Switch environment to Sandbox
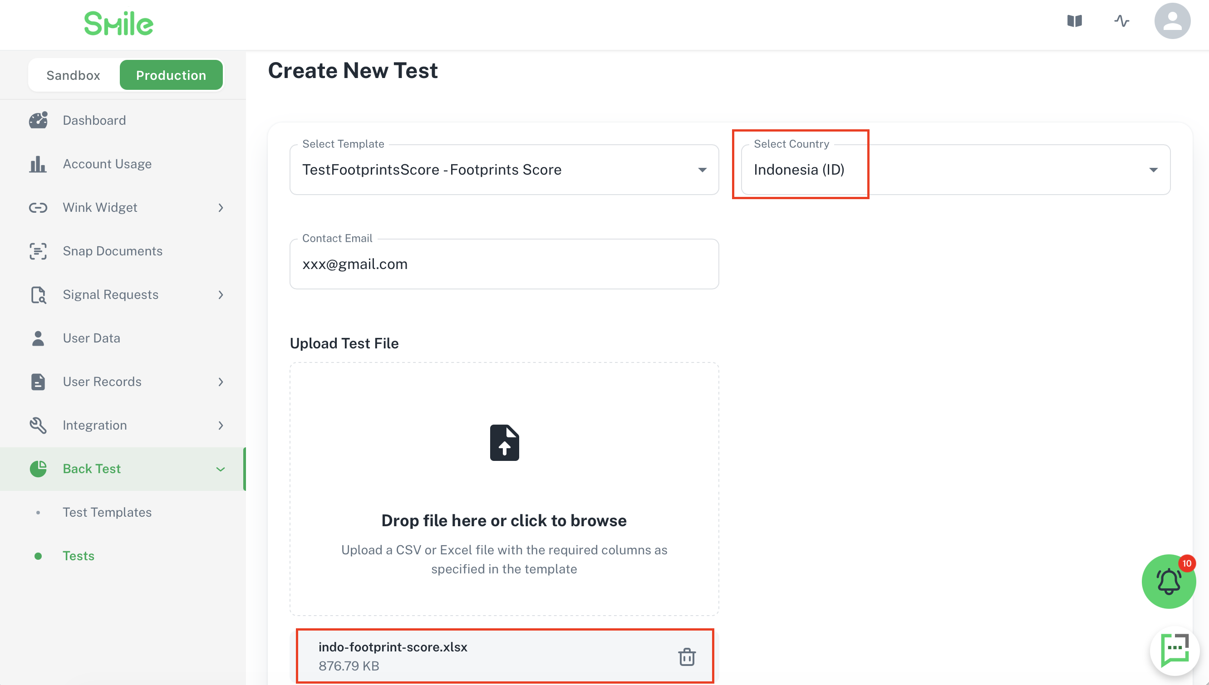Viewport: 1209px width, 685px height. point(74,75)
